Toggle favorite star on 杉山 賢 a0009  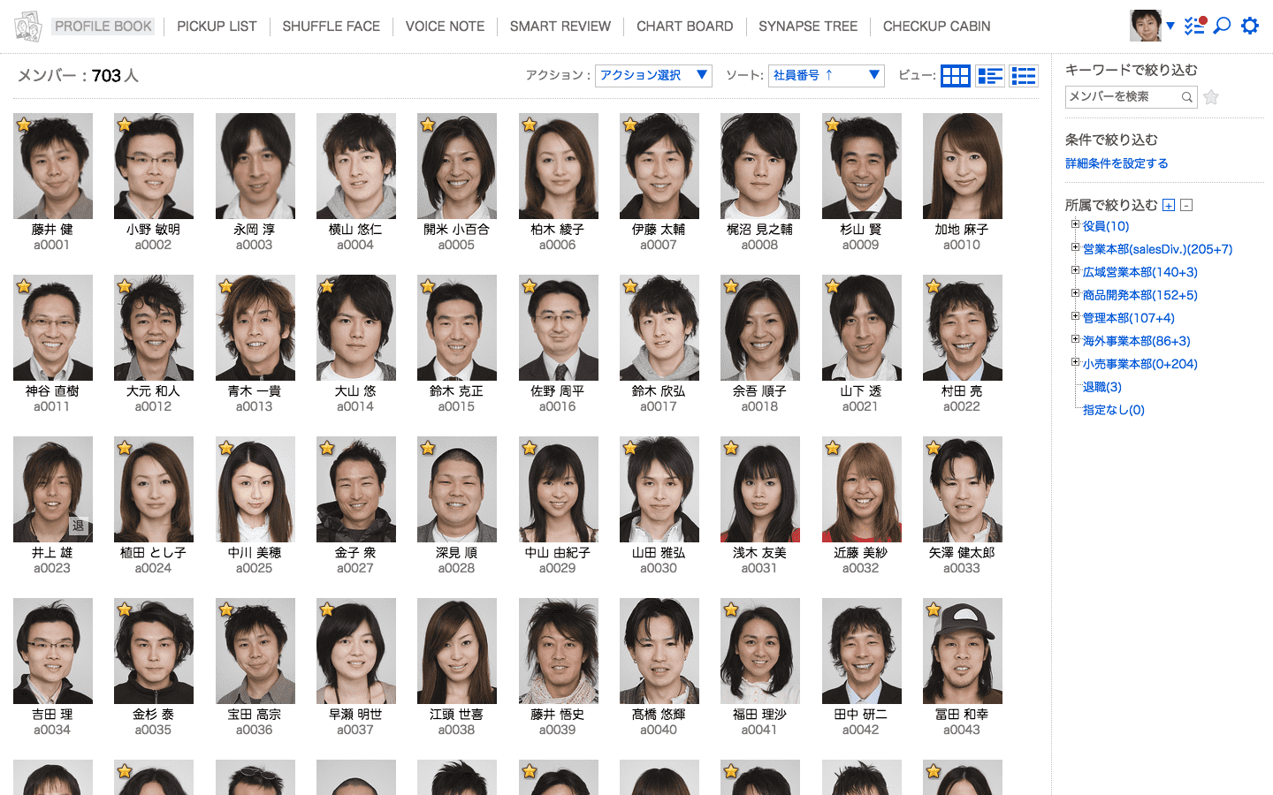coord(833,125)
